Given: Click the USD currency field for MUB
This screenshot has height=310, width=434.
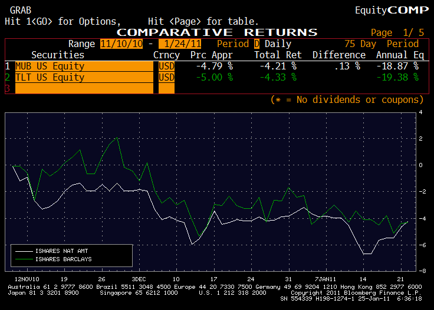Looking at the screenshot, I should [167, 66].
